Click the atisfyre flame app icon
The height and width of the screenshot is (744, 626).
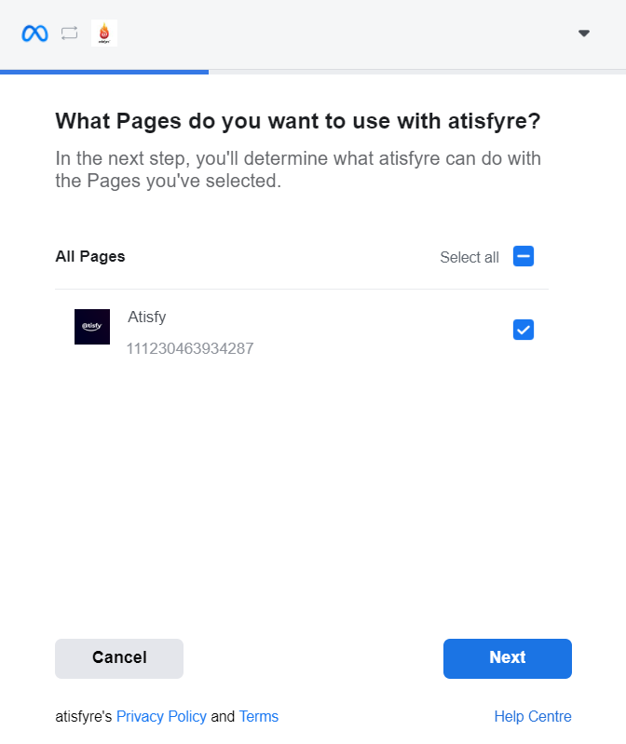104,34
